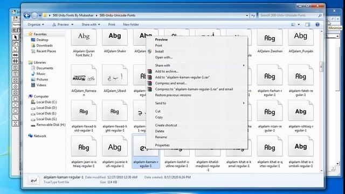Select alqalam-fawad-light-regular-1 font icon
This screenshot has width=345, height=194.
click(x=115, y=110)
